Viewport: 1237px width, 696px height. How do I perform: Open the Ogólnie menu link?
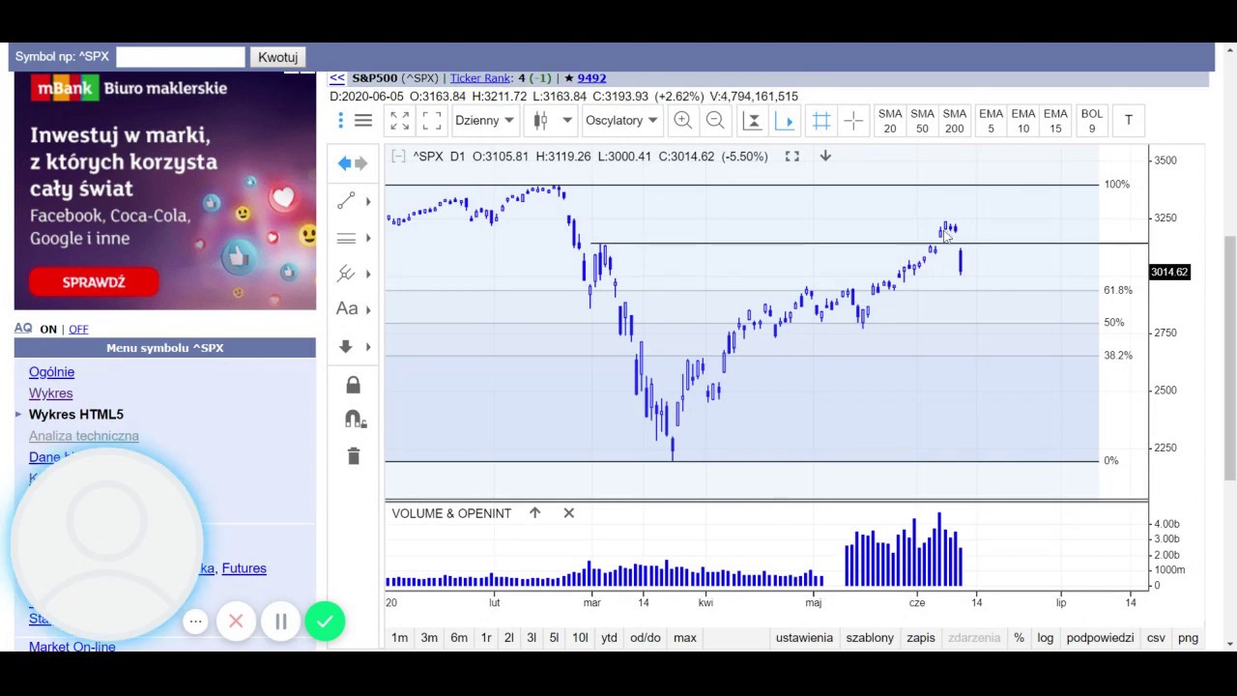point(51,372)
